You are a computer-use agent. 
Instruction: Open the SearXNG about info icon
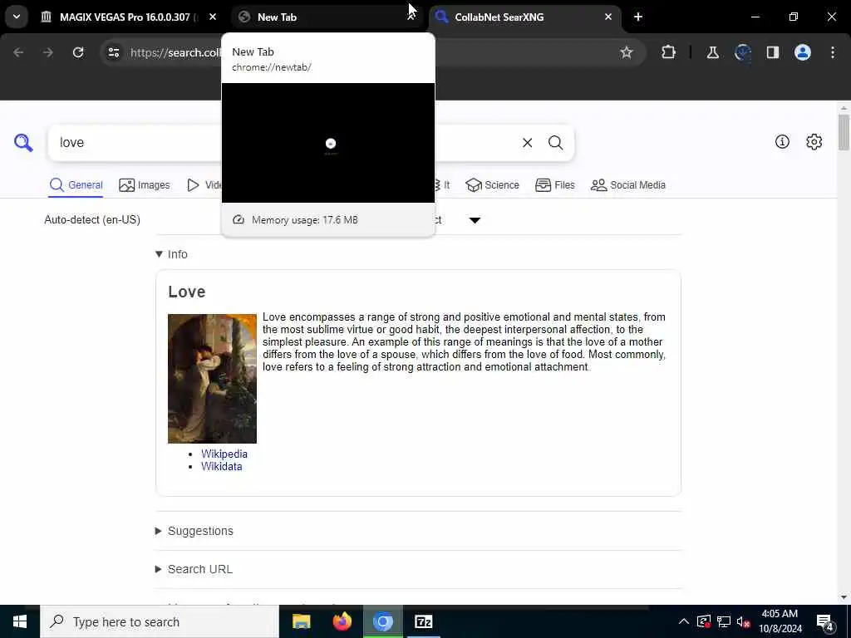coord(782,142)
